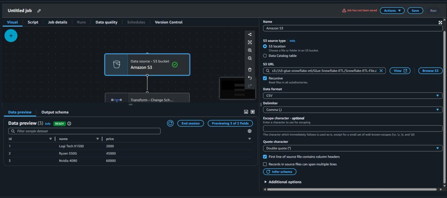
Task: Enable records can span multiple lines
Action: (265, 164)
